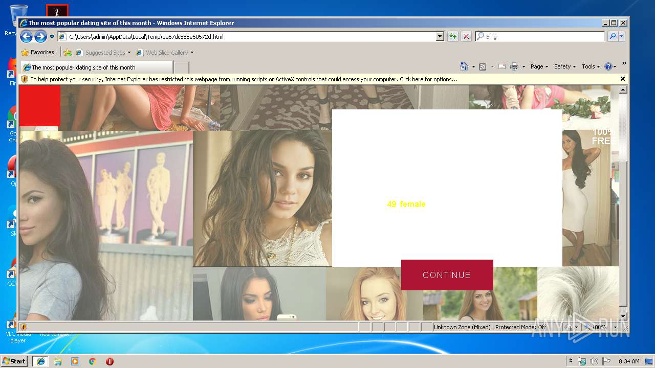Click the vertical scrollbar thumb
Screen dimensions: 655x368
click(623, 233)
